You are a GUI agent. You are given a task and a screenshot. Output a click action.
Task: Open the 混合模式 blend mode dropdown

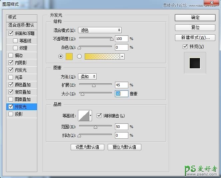100,30
